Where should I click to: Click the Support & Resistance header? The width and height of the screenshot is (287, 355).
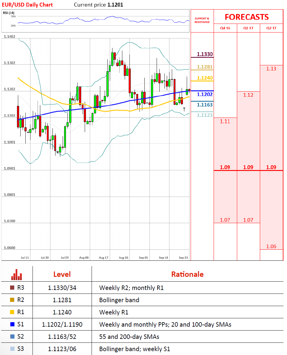coord(202,21)
